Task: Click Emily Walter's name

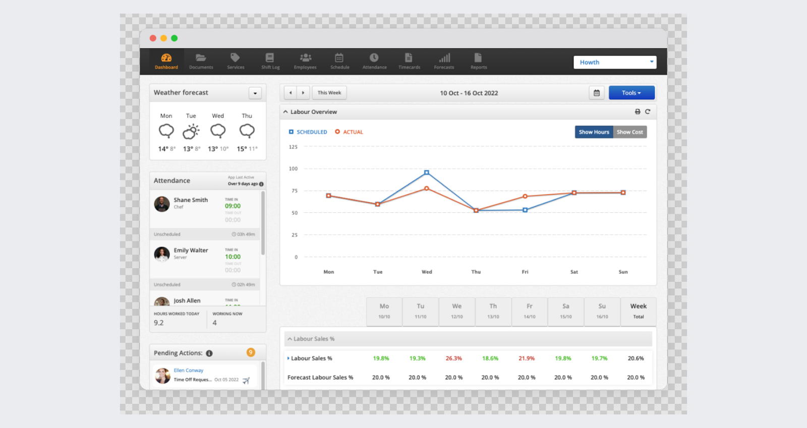Action: (x=191, y=251)
